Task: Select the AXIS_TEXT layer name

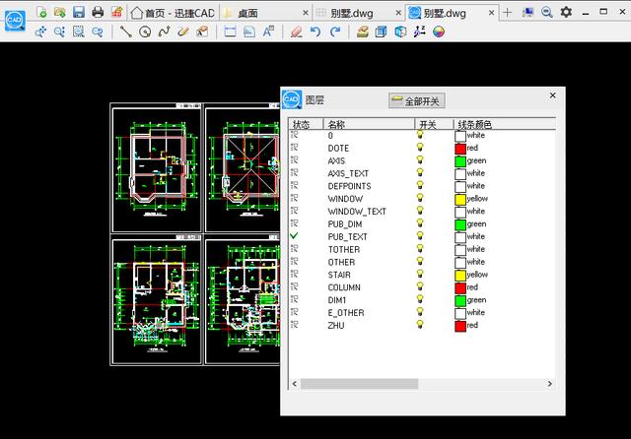Action: pos(348,173)
